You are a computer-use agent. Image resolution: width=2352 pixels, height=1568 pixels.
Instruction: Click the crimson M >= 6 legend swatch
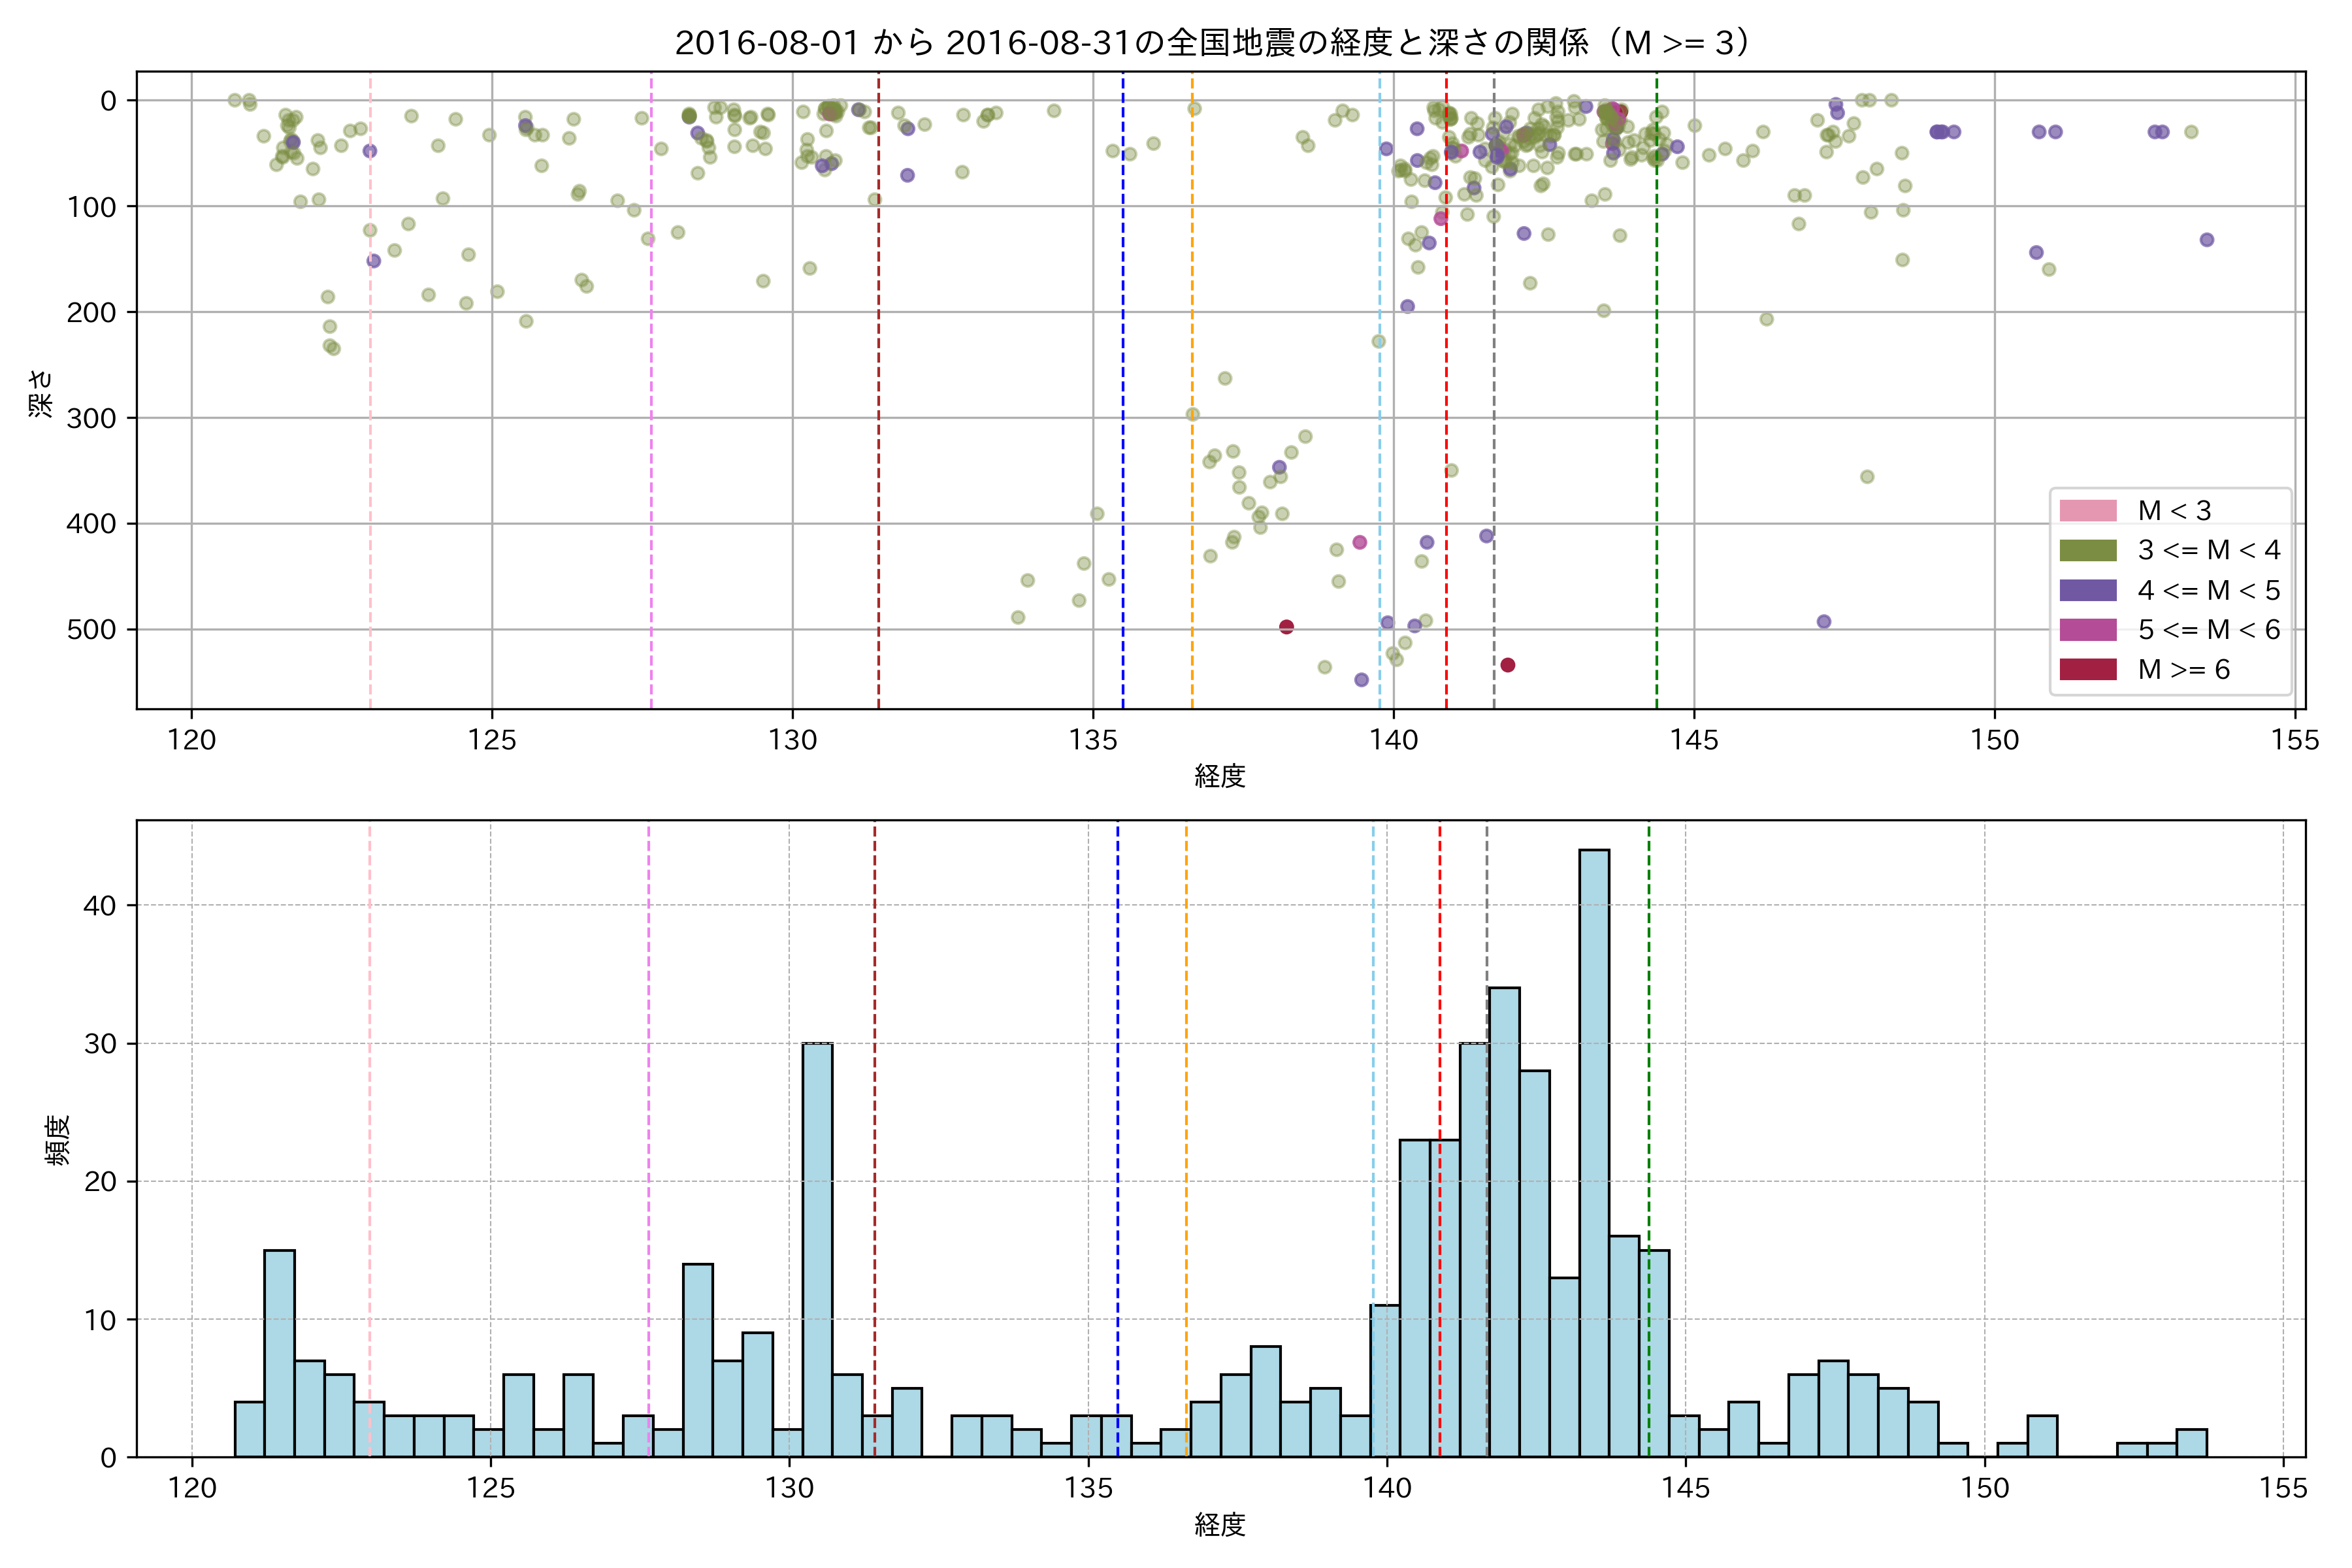point(2087,669)
